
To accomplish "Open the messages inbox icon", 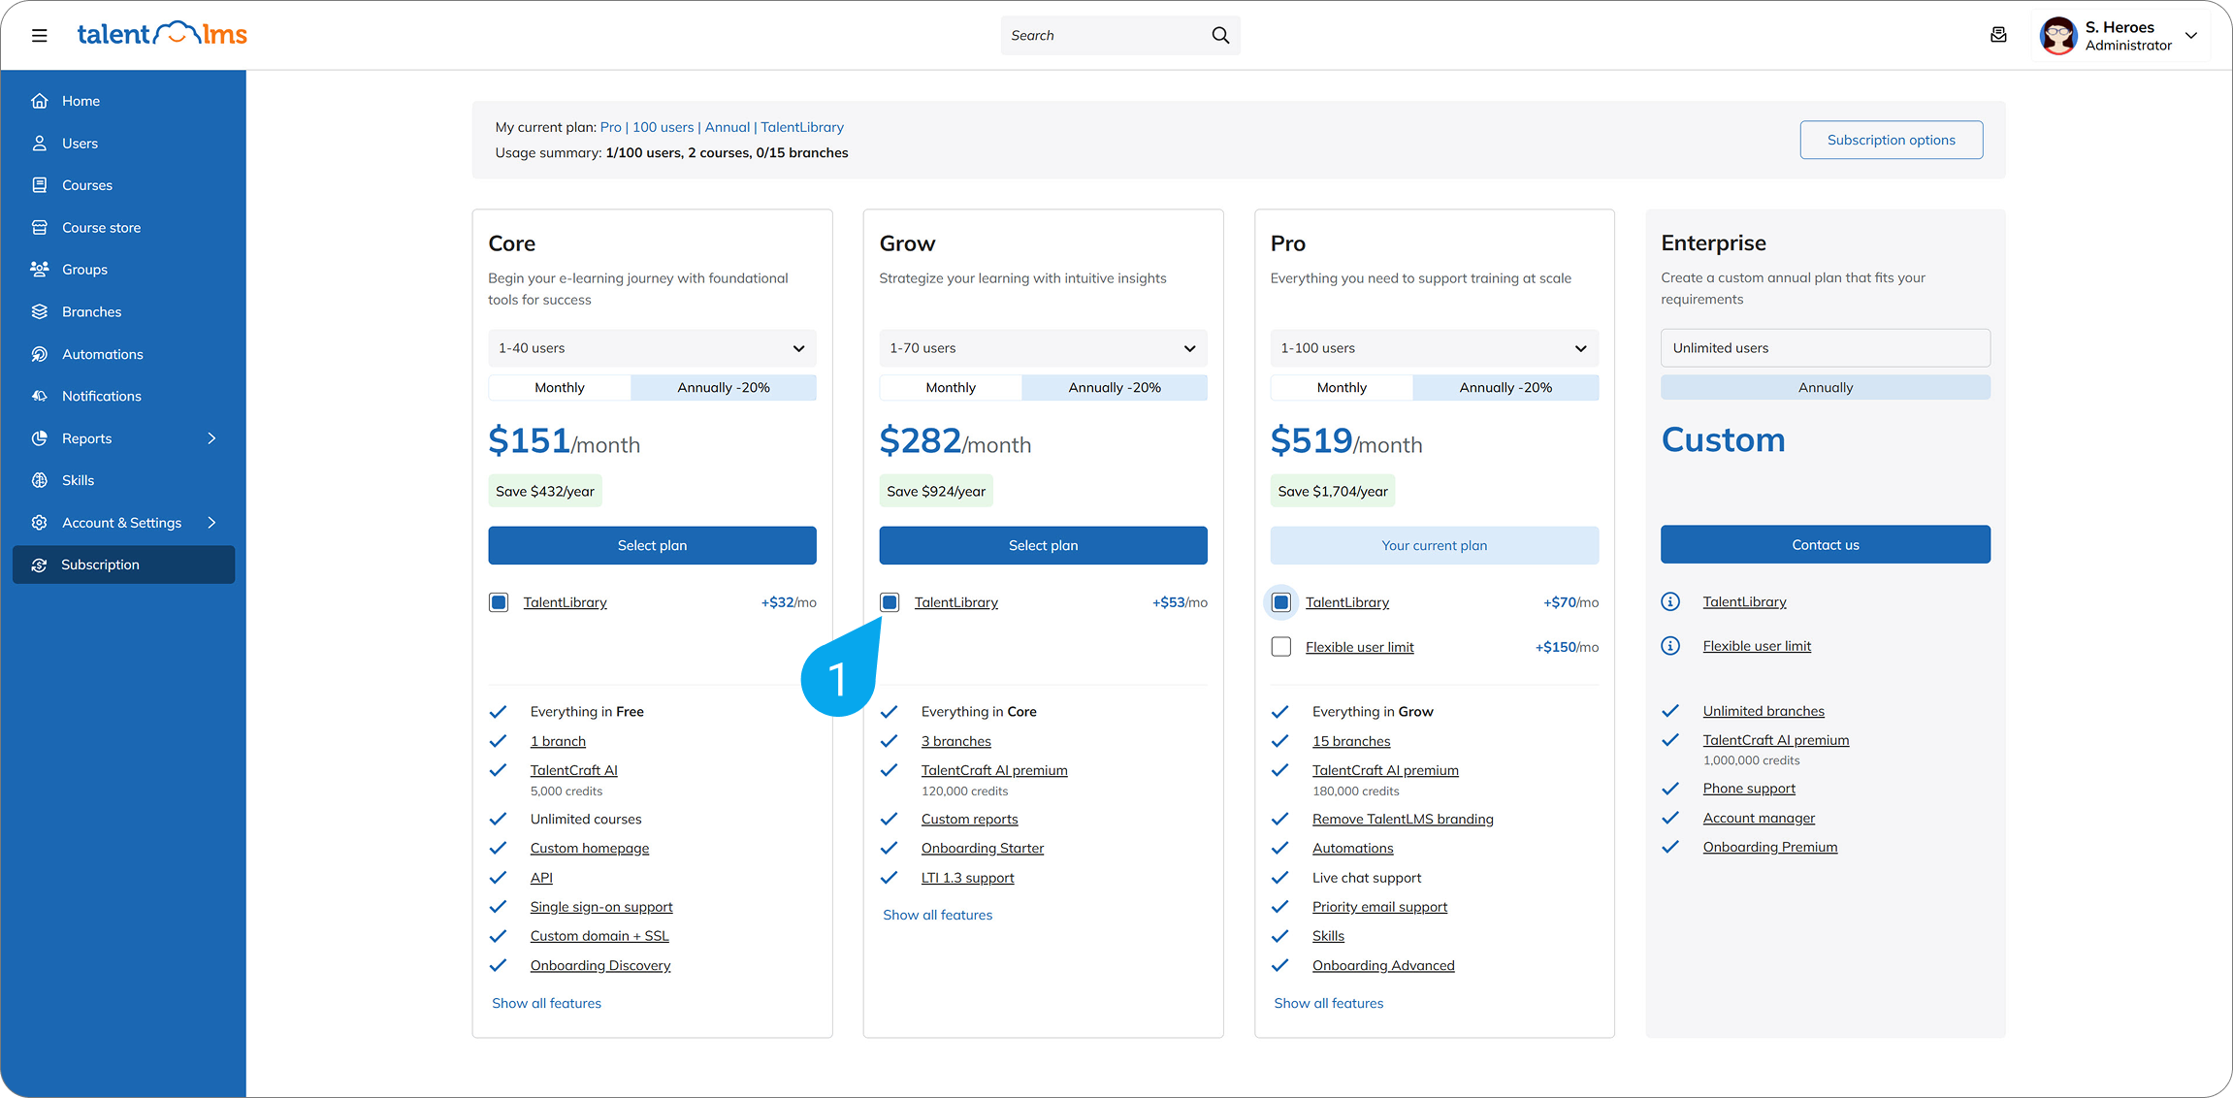I will coord(1998,35).
